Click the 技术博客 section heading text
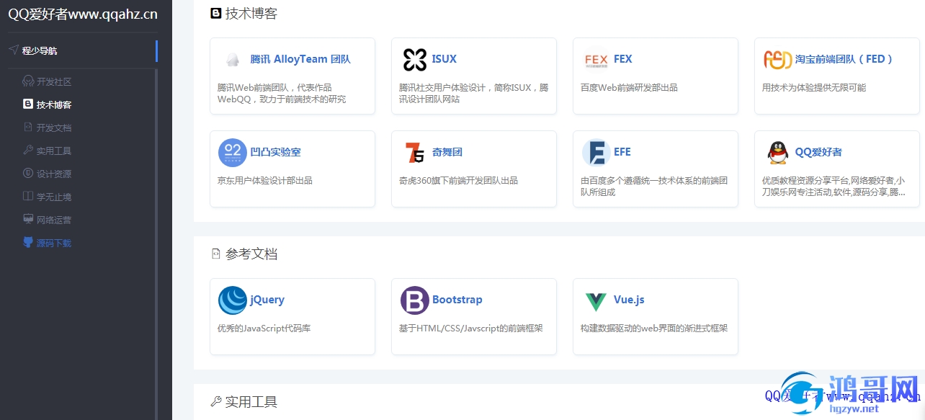Viewport: 925px width, 420px height. point(251,13)
